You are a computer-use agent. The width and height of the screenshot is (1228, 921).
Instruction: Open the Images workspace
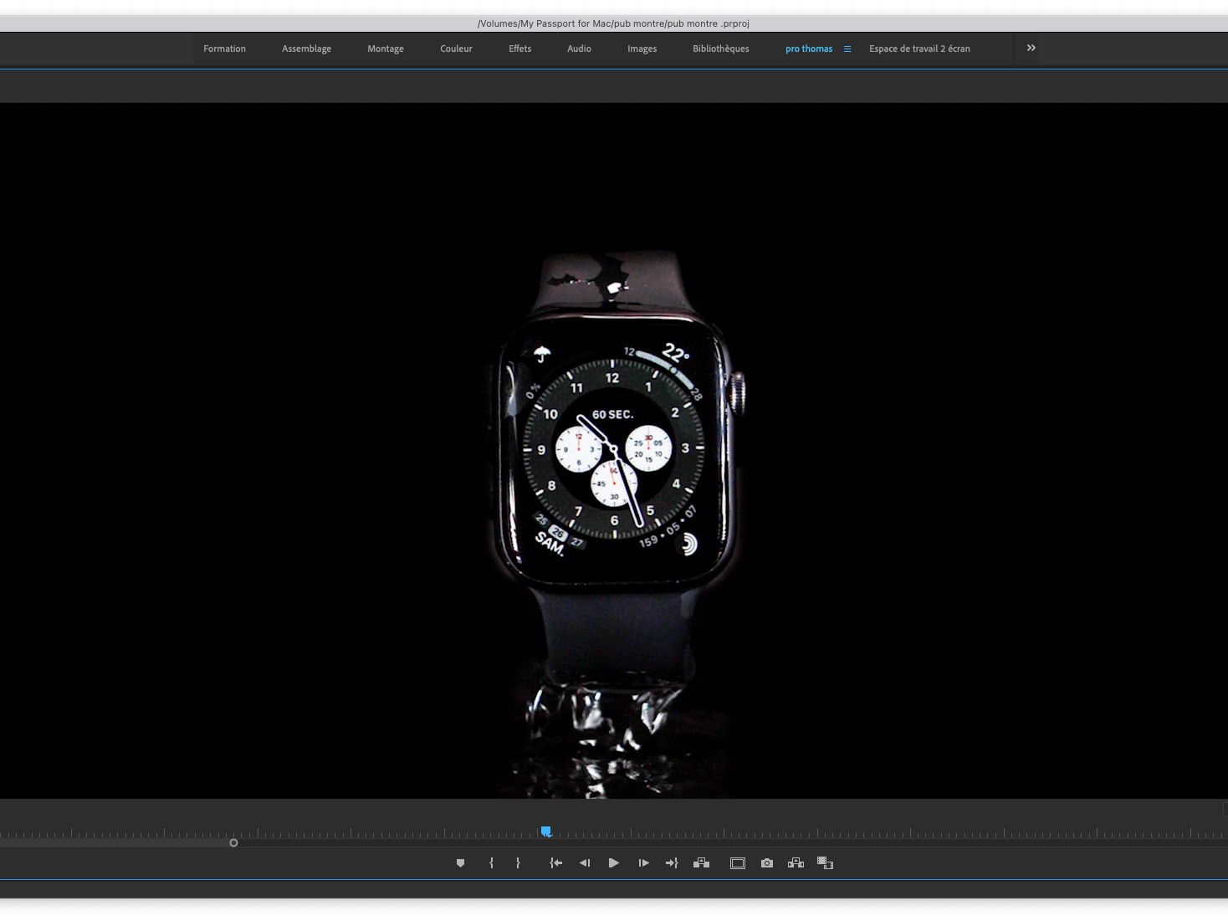[x=642, y=49]
